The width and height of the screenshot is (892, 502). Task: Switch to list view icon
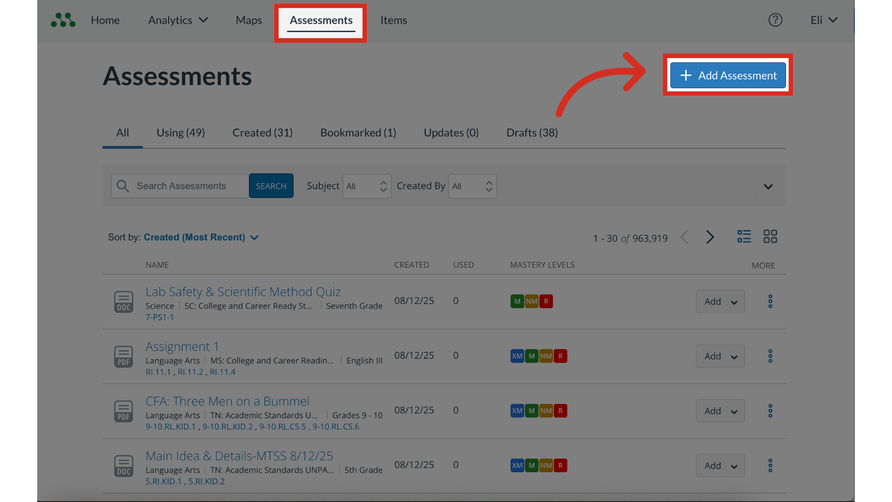744,237
